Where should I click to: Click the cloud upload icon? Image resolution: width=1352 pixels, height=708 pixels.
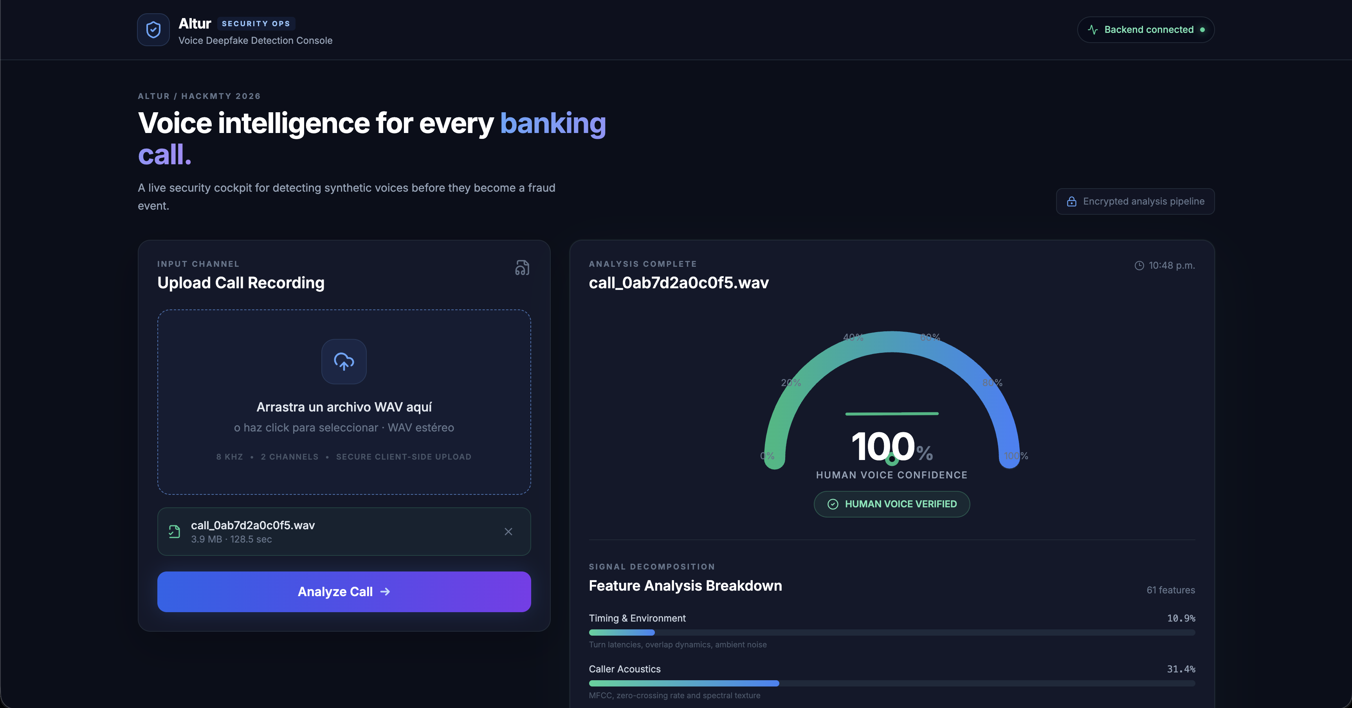point(344,361)
